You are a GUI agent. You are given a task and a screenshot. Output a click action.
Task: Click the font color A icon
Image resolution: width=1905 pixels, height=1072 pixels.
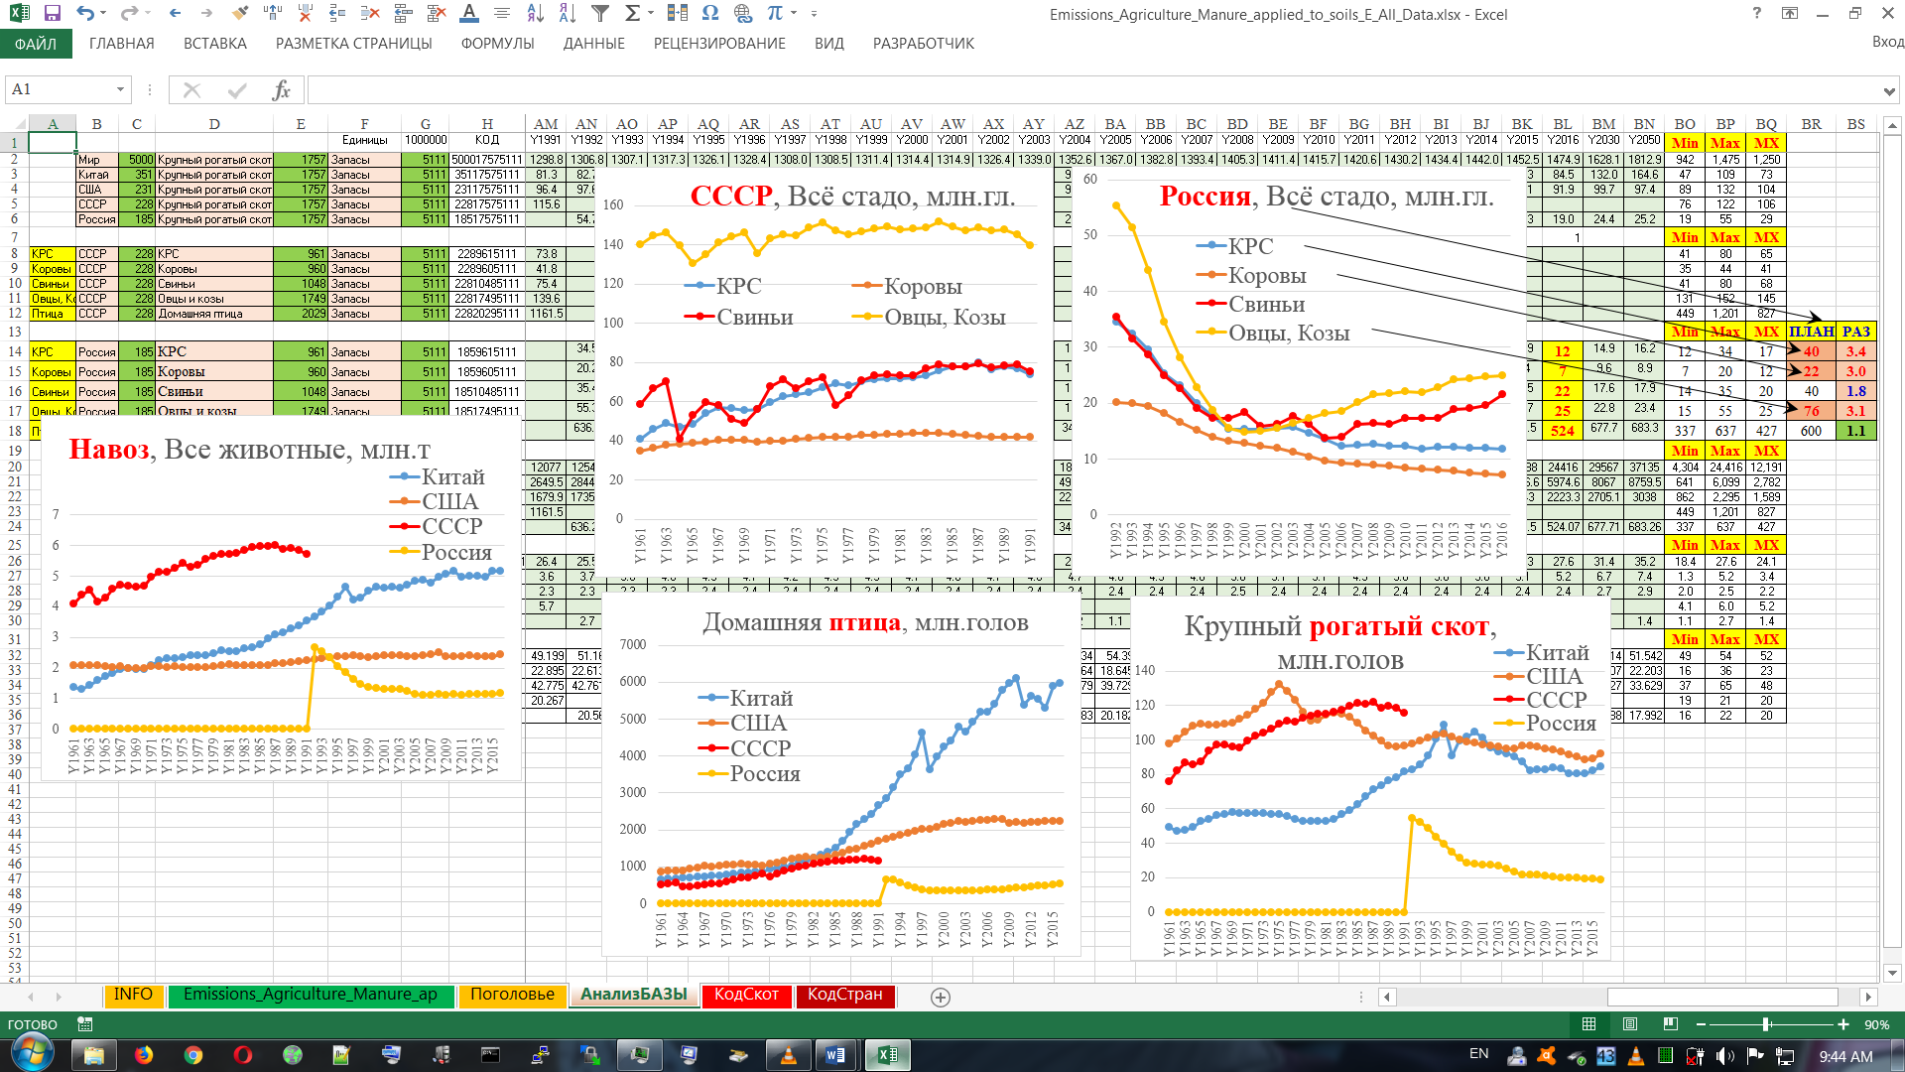click(x=469, y=14)
